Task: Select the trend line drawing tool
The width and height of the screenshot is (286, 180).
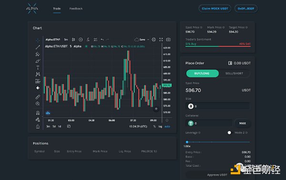Action: click(38, 47)
